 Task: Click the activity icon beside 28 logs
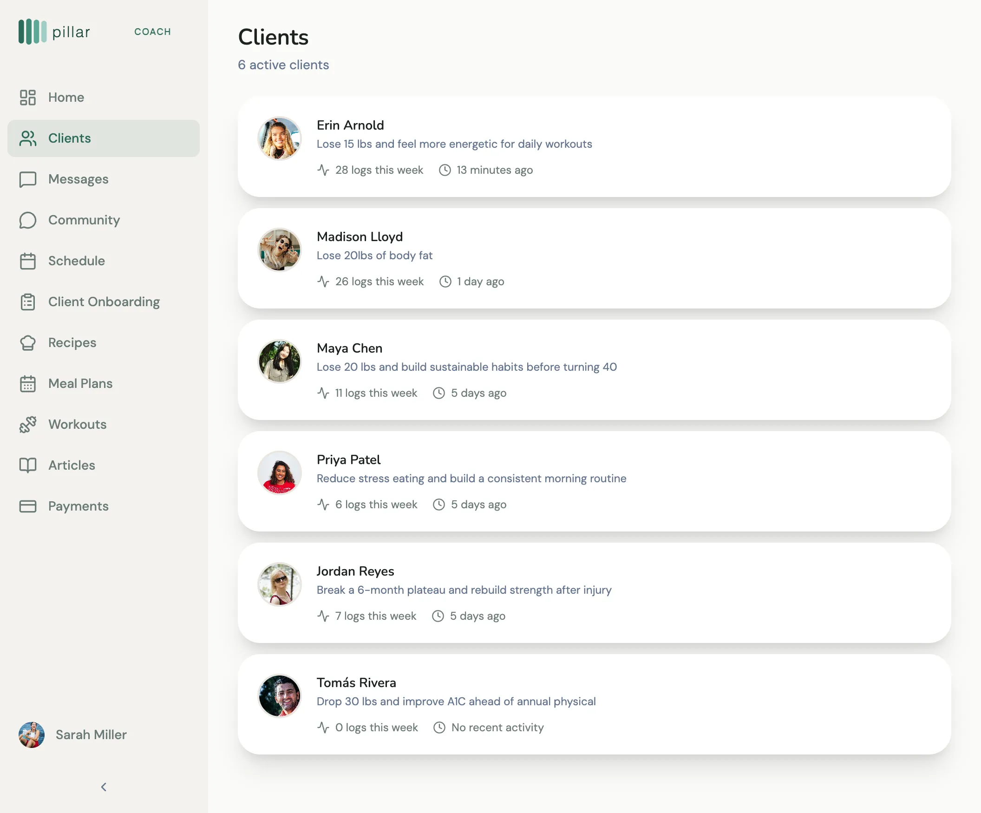tap(323, 170)
